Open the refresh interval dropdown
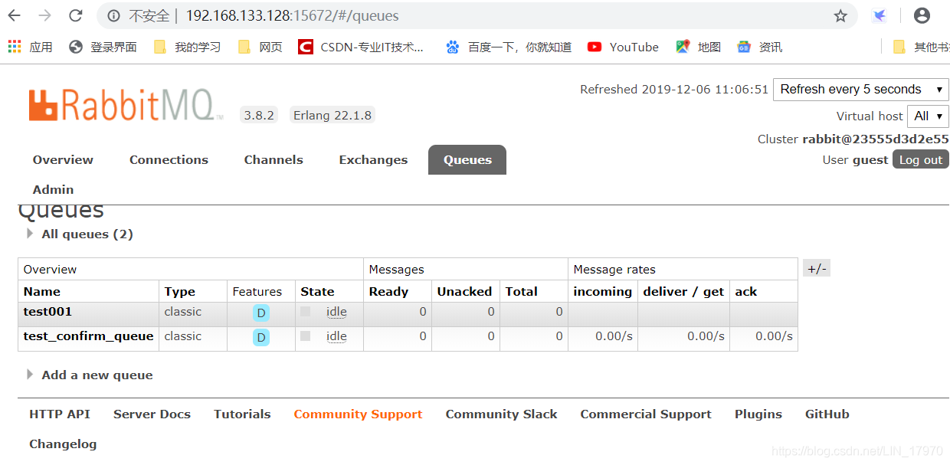This screenshot has width=950, height=465. point(861,90)
